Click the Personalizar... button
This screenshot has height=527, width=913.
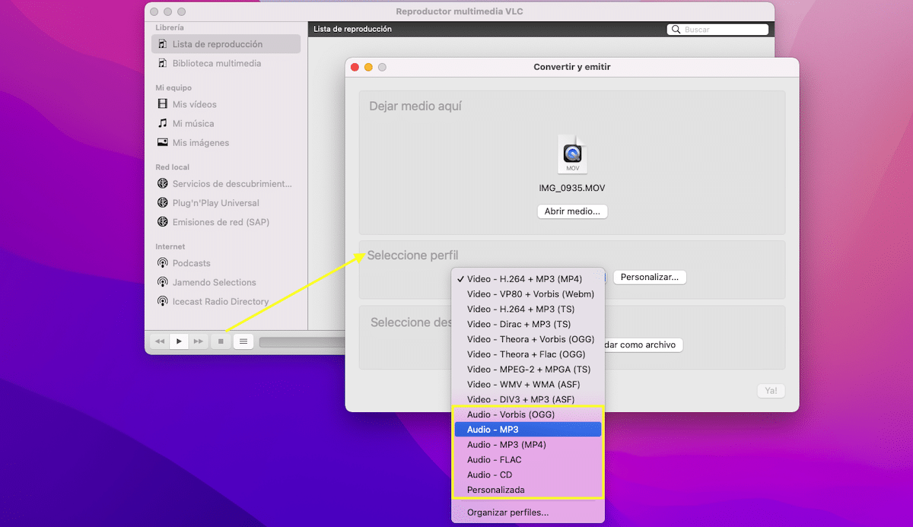pos(650,278)
